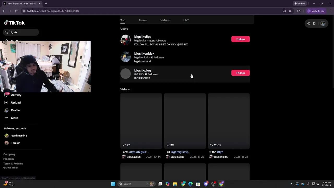Reload the page with the browser refresh icon
The image size is (334, 188).
coord(16,11)
